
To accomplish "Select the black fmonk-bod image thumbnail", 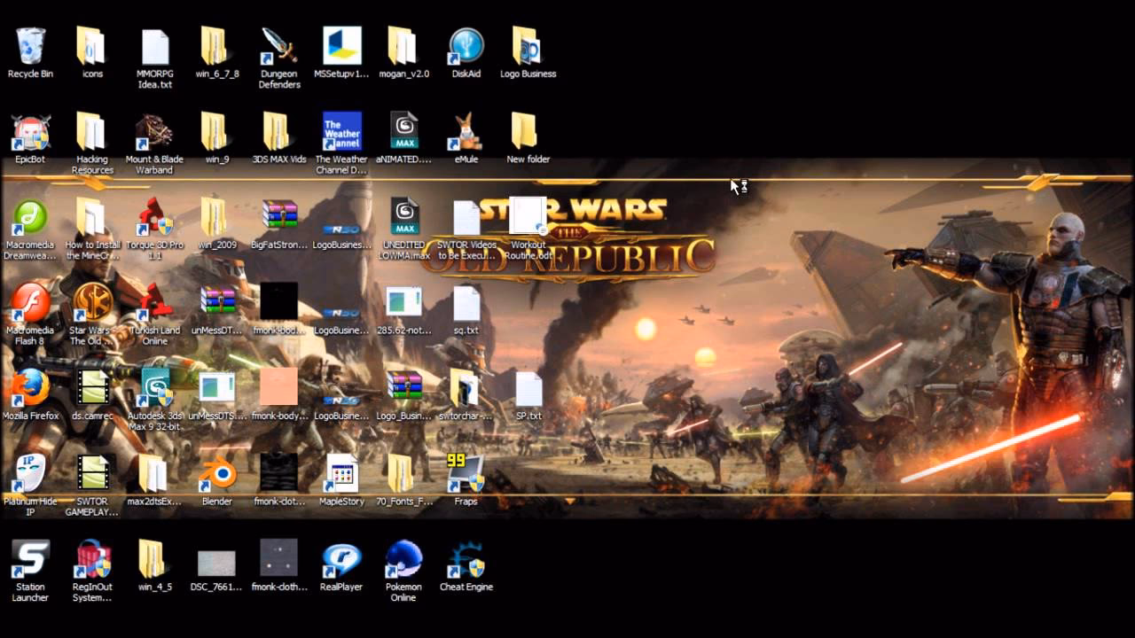I will coord(279,302).
